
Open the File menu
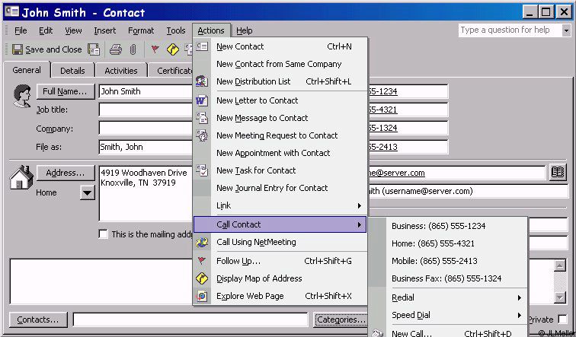tap(21, 30)
